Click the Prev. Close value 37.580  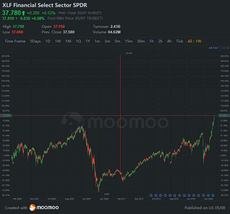(69, 32)
